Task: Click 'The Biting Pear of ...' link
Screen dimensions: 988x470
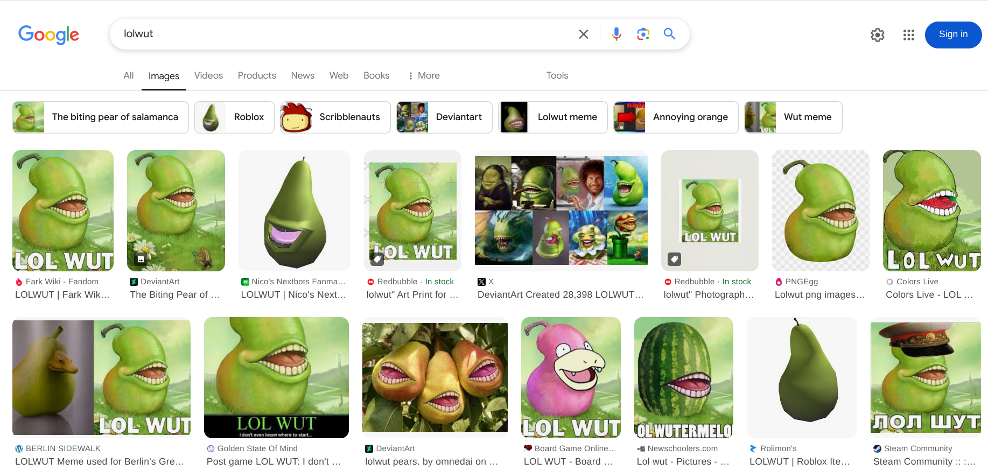Action: (x=175, y=294)
